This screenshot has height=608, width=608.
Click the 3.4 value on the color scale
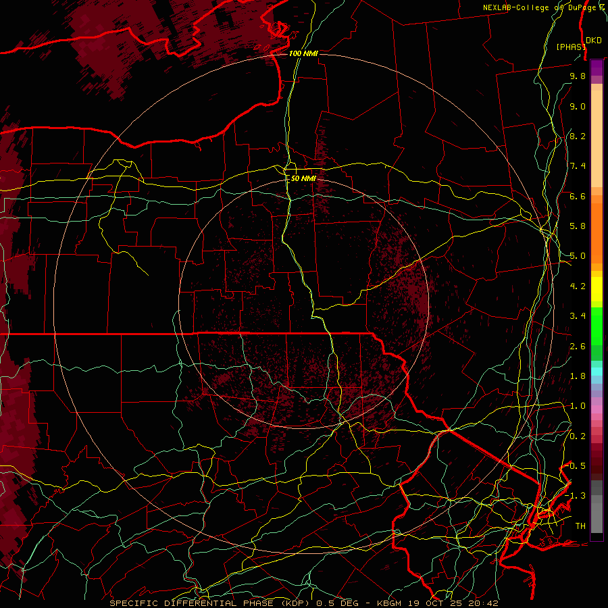(x=578, y=316)
